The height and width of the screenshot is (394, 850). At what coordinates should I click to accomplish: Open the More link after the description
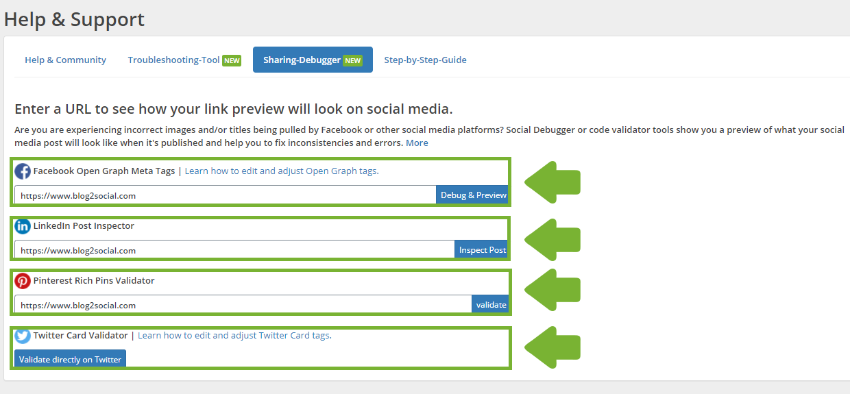coord(417,143)
